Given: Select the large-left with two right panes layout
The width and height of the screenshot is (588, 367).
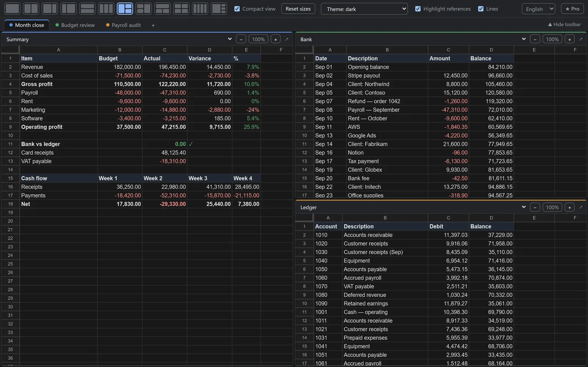Looking at the screenshot, I should pos(125,8).
